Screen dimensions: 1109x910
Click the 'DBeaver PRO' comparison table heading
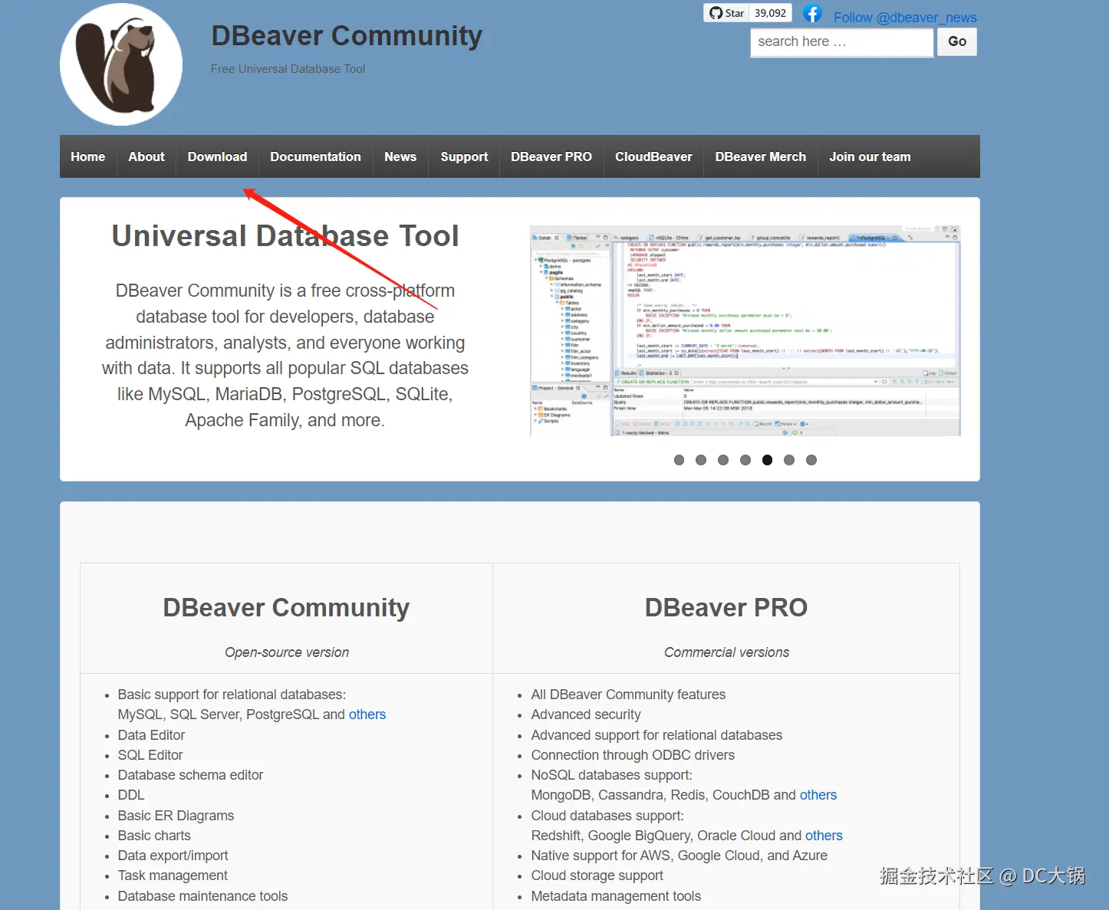(x=726, y=608)
